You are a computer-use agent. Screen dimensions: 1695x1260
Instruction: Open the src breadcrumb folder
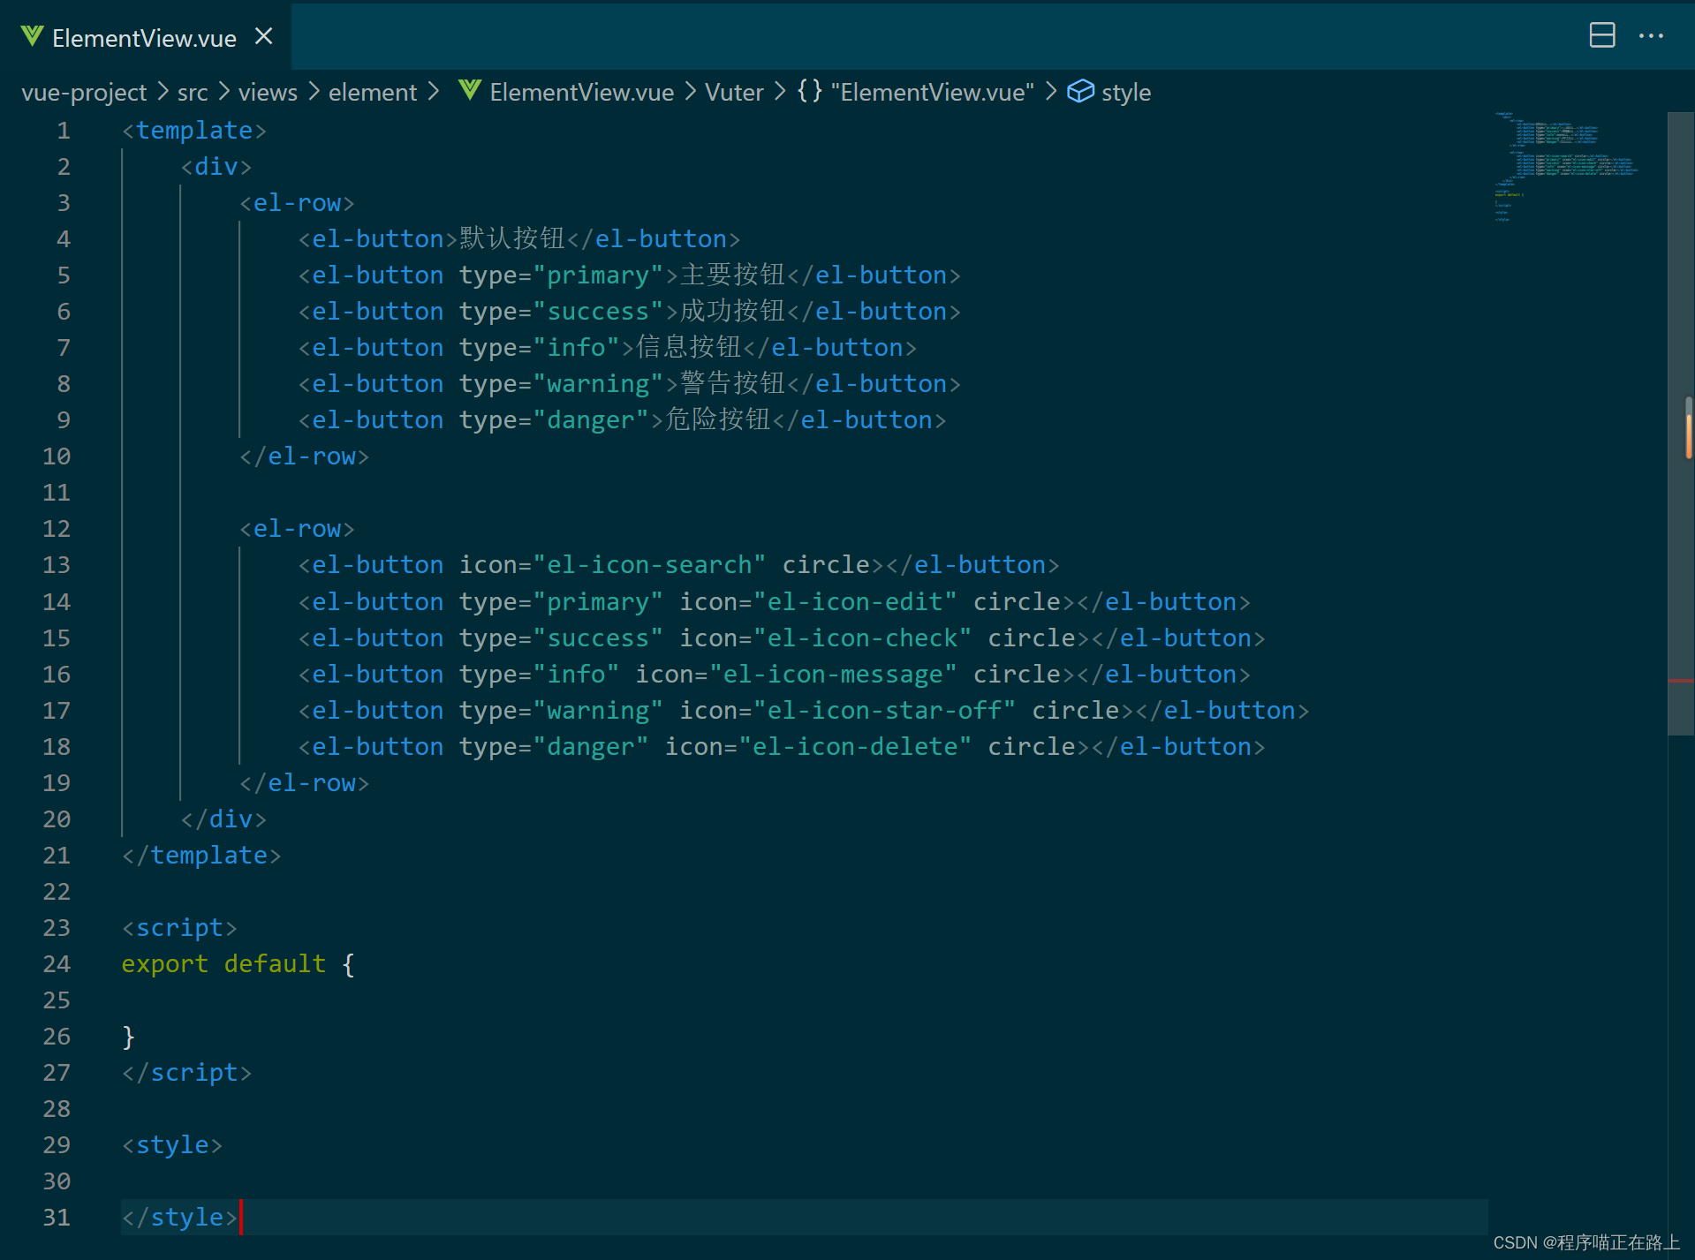pos(193,92)
